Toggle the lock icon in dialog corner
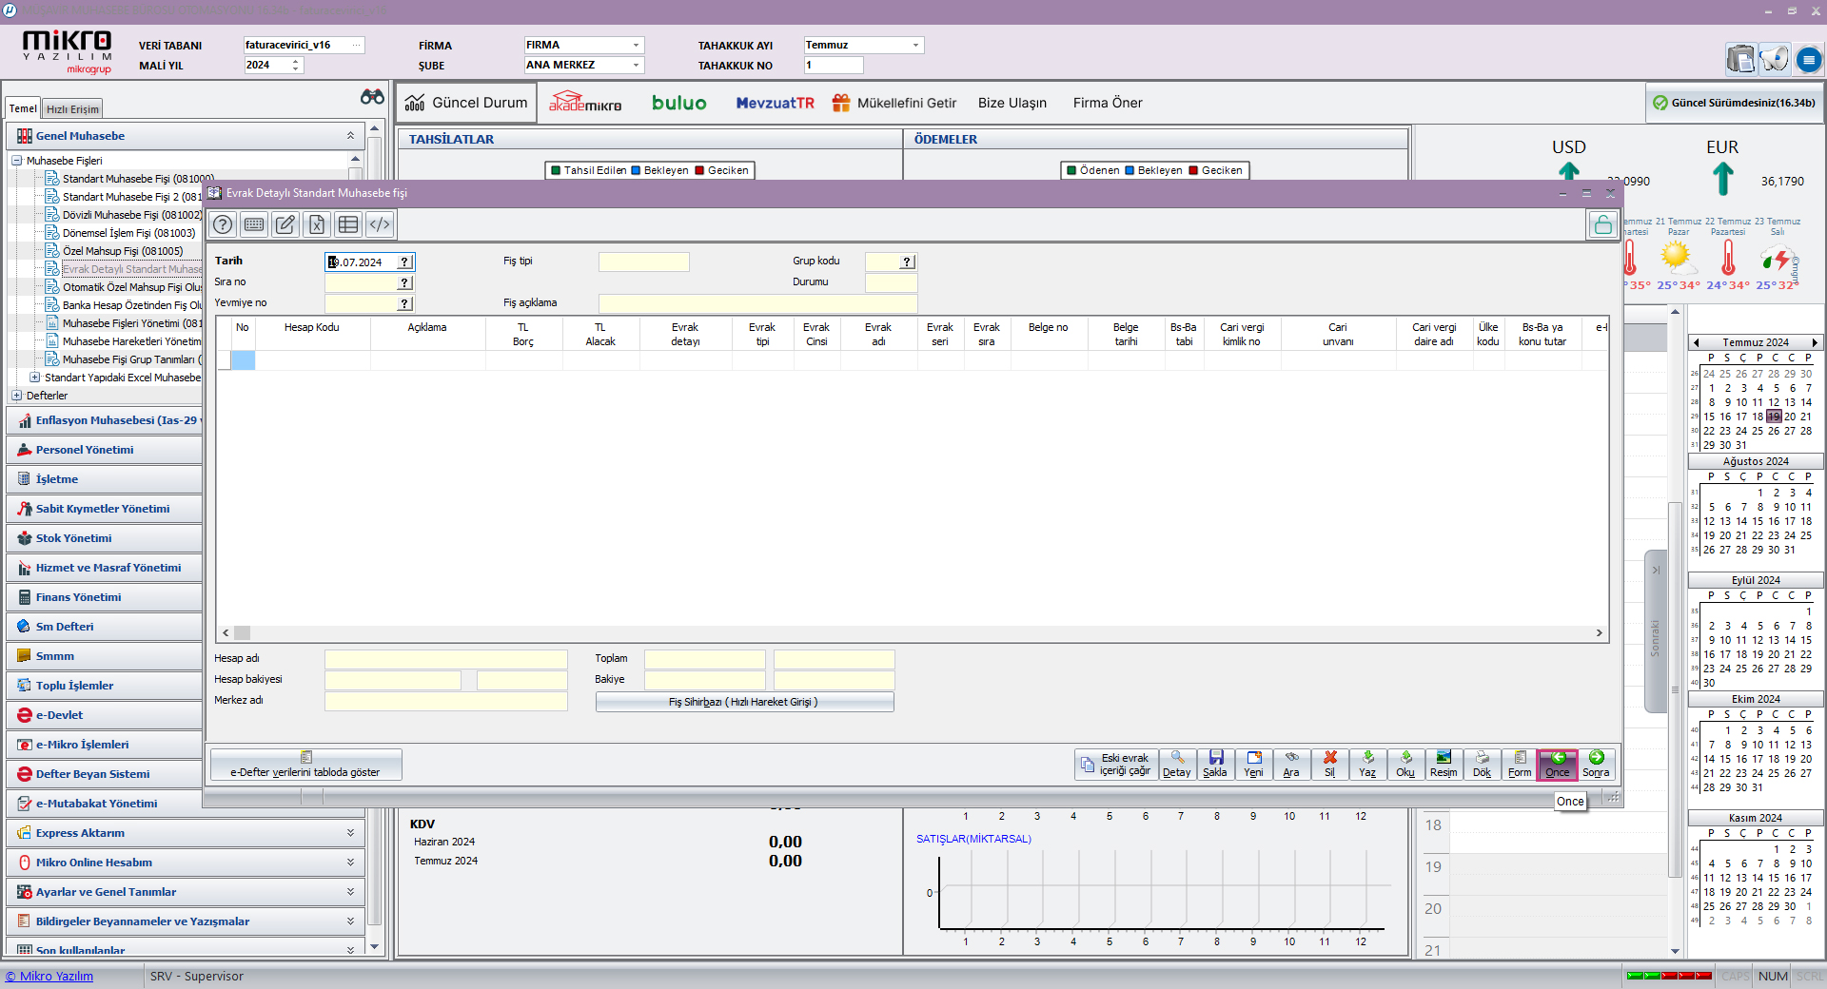 coord(1602,225)
